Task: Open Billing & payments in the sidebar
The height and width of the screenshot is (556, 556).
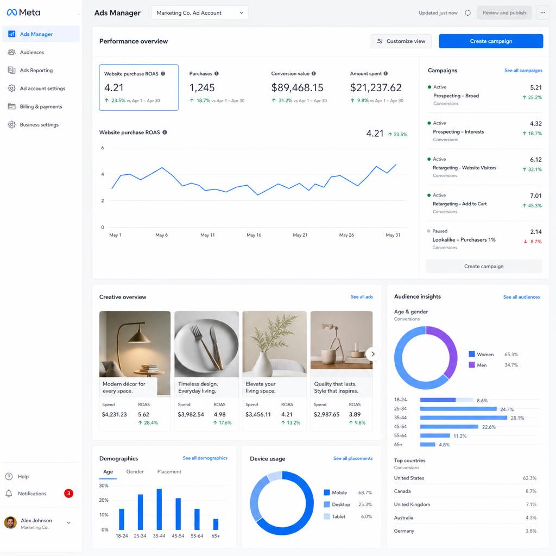Action: click(41, 106)
